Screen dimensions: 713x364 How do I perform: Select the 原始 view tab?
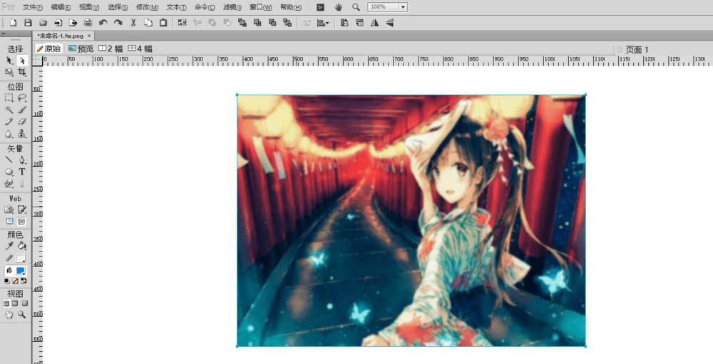coord(48,48)
